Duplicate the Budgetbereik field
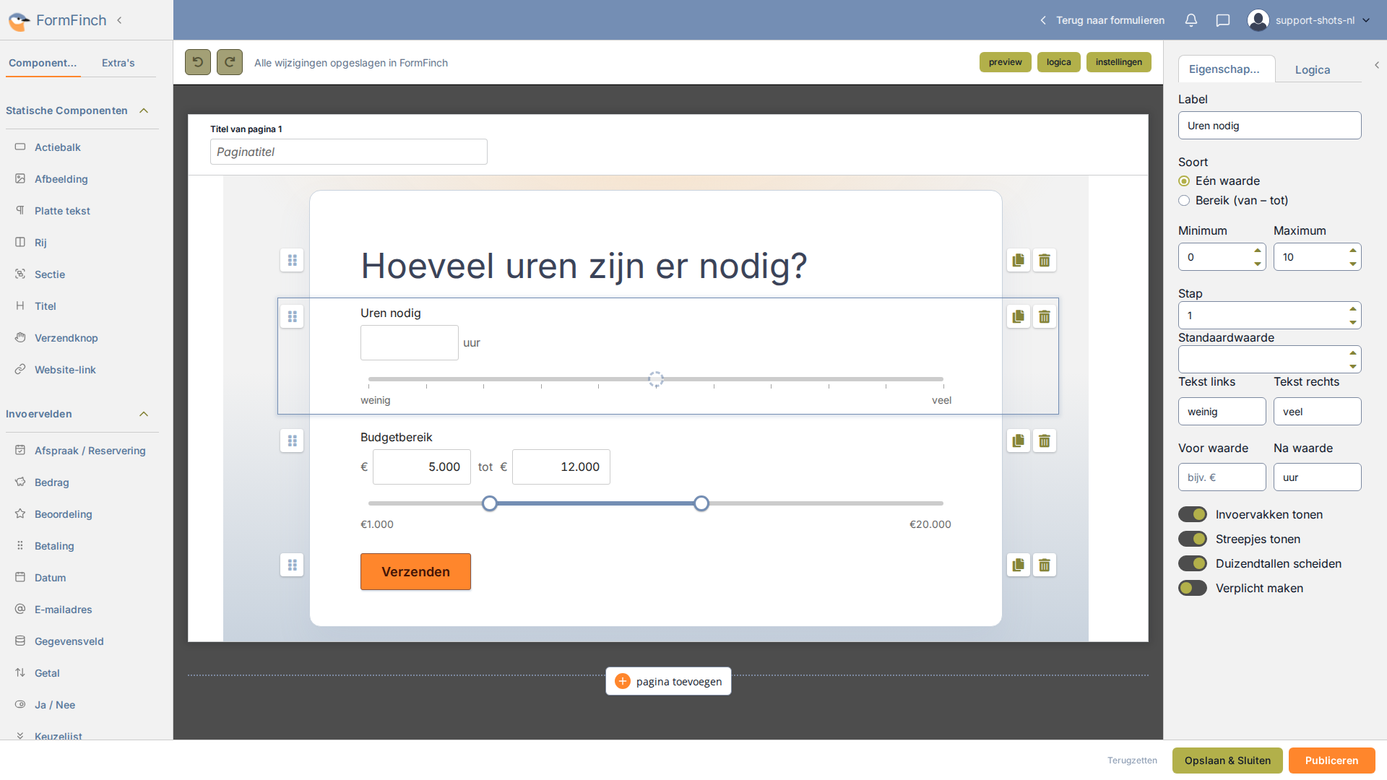Viewport: 1387px width, 780px height. pyautogui.click(x=1019, y=441)
